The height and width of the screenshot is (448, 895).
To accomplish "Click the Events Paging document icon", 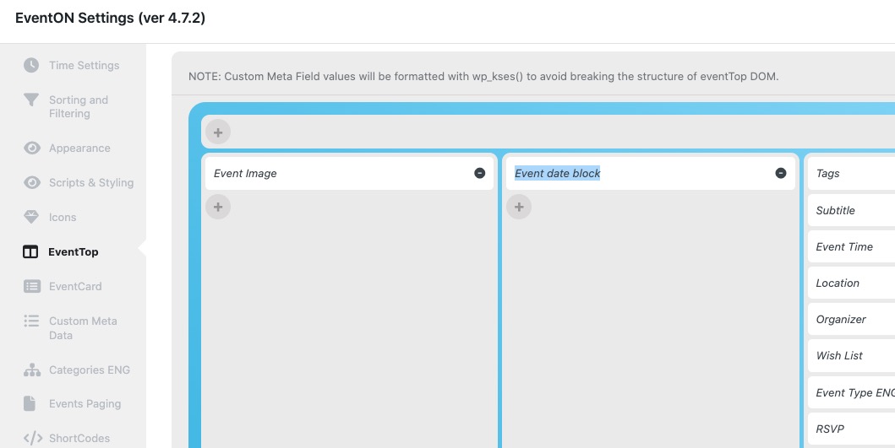I will click(30, 403).
